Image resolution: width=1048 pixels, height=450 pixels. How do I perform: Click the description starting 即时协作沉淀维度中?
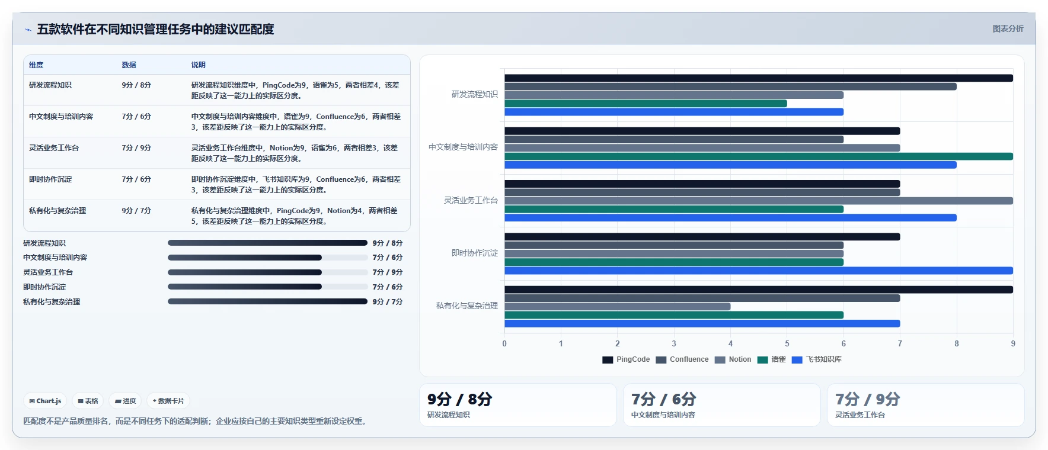(x=296, y=185)
